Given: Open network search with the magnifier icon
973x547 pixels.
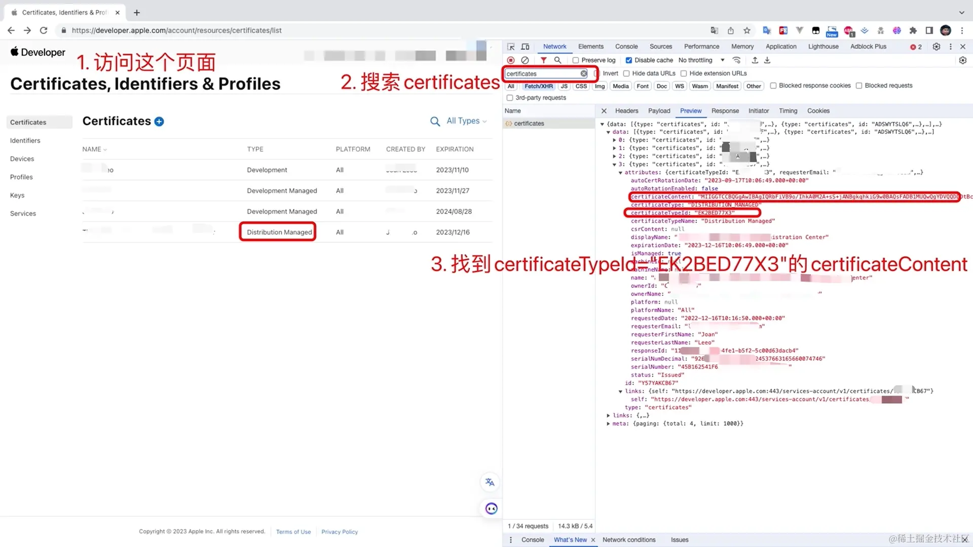Looking at the screenshot, I should (x=557, y=60).
